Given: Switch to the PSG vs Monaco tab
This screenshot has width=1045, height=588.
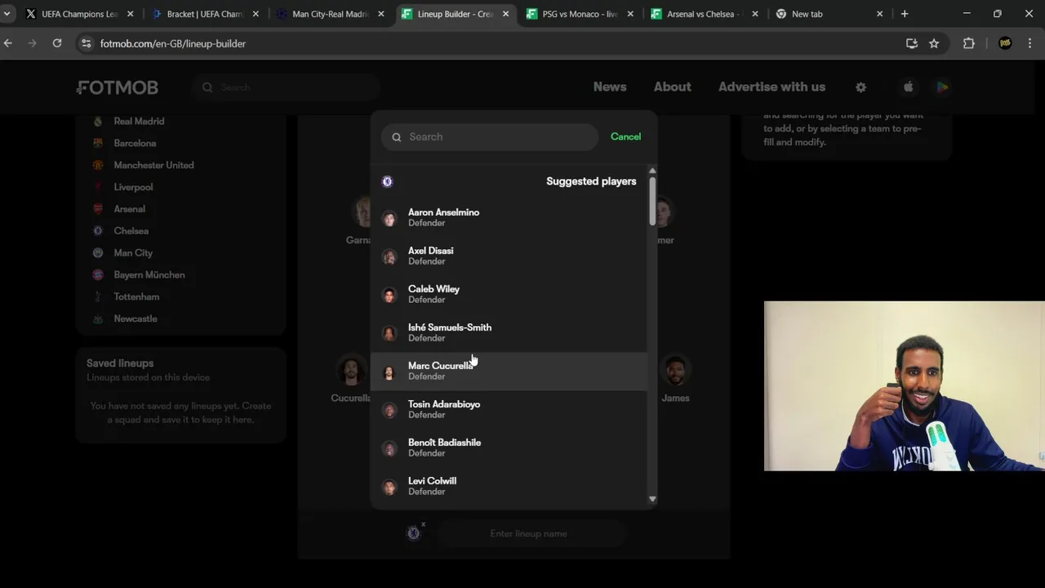Looking at the screenshot, I should pyautogui.click(x=579, y=14).
